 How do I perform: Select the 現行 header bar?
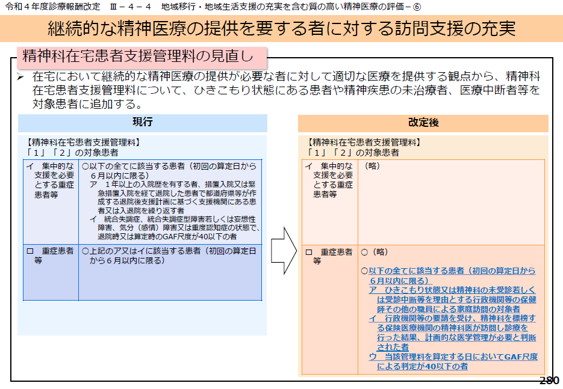[142, 123]
